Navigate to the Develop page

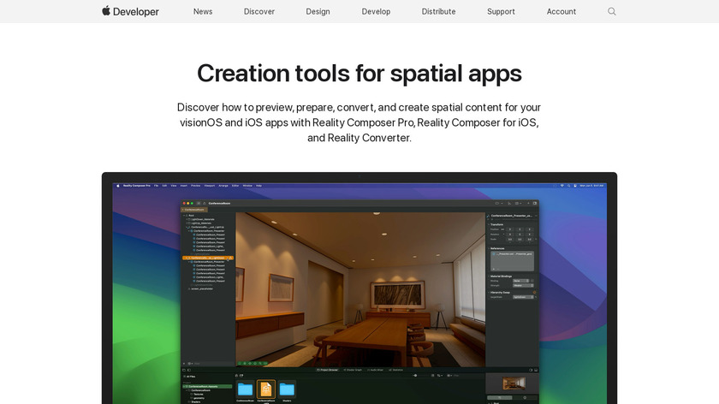[x=376, y=11]
